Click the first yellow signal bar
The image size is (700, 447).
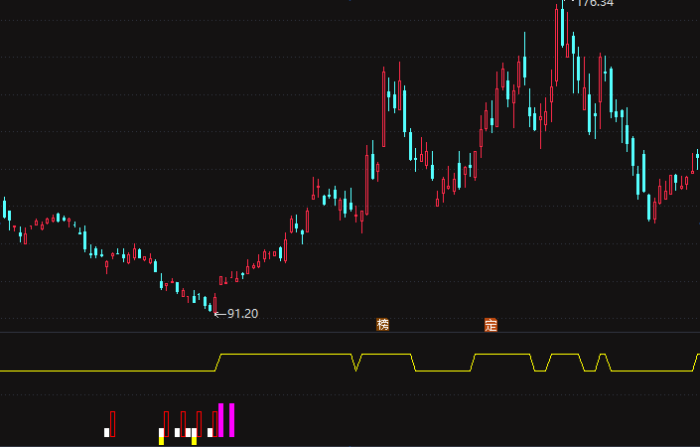[x=161, y=440]
